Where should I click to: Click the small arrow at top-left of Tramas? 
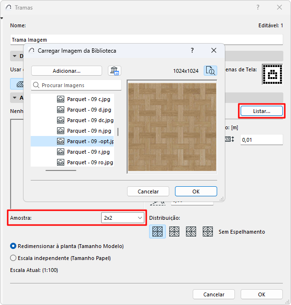pos(2,18)
